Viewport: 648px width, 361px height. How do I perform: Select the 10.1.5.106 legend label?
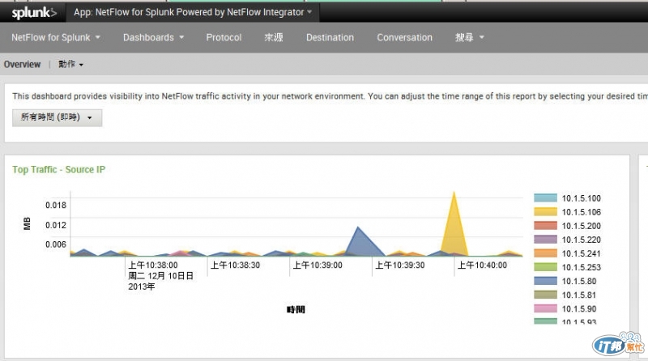[x=581, y=212]
